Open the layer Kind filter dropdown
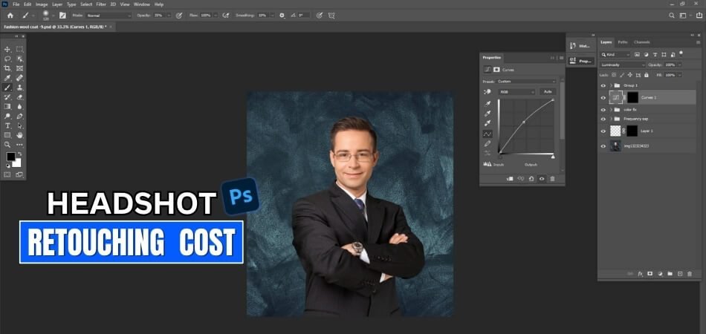This screenshot has width=706, height=334. point(615,54)
